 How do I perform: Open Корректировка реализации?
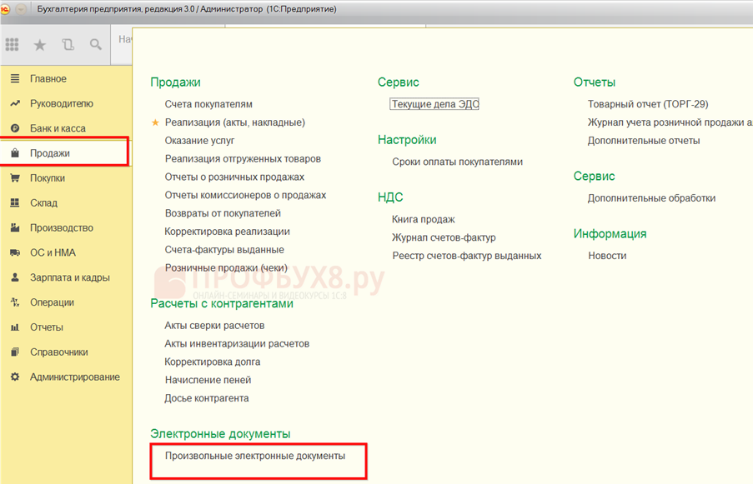coord(227,232)
